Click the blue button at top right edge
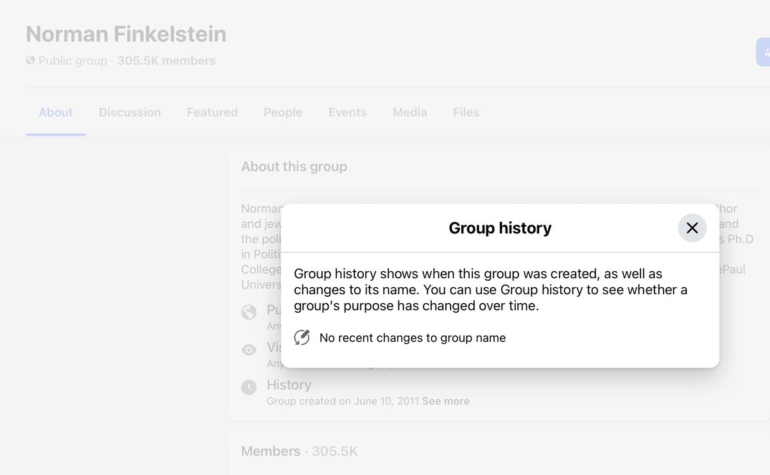The width and height of the screenshot is (770, 475). point(764,52)
